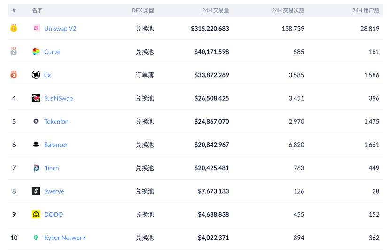Open the SushiSwap name link
Screen dimensions: 390x251
pos(58,98)
